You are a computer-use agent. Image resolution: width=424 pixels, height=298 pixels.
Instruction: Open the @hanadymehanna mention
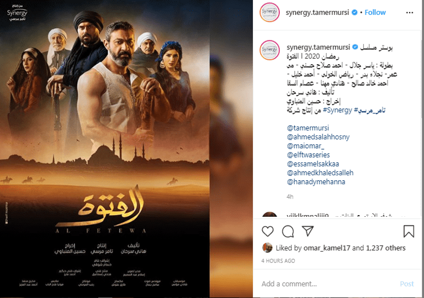point(316,182)
